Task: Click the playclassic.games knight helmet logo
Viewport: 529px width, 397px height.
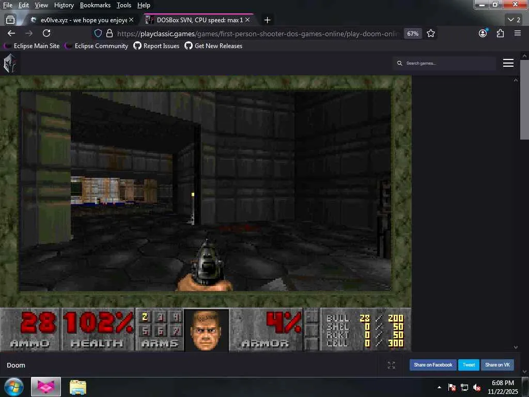Action: [10, 63]
